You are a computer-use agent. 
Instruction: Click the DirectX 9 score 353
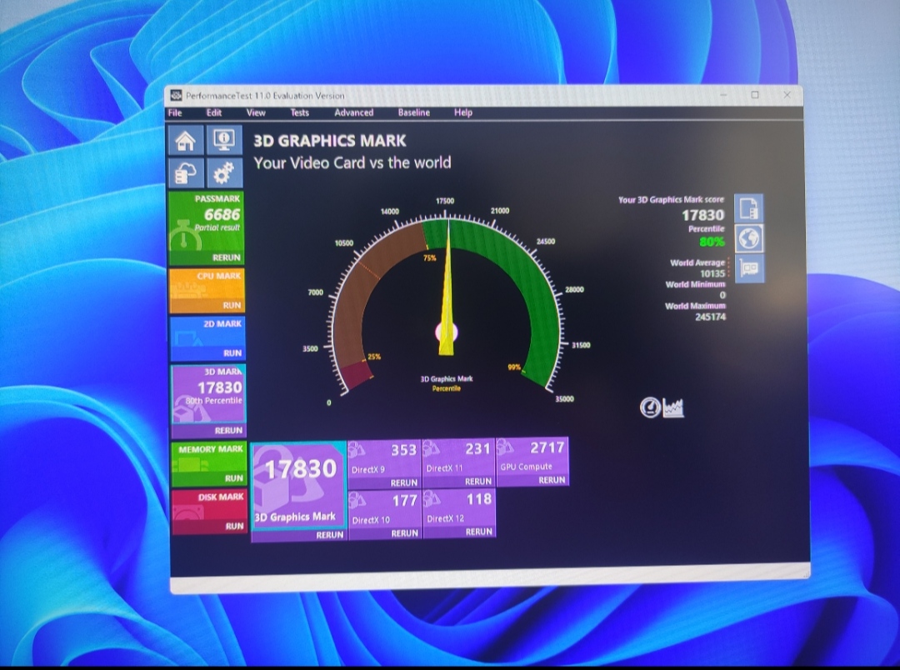click(404, 450)
